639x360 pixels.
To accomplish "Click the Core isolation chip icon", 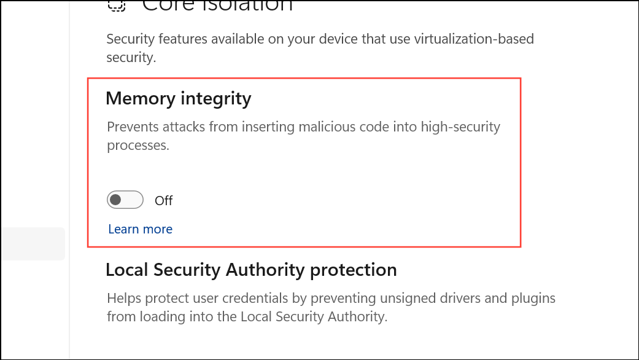I will (117, 5).
